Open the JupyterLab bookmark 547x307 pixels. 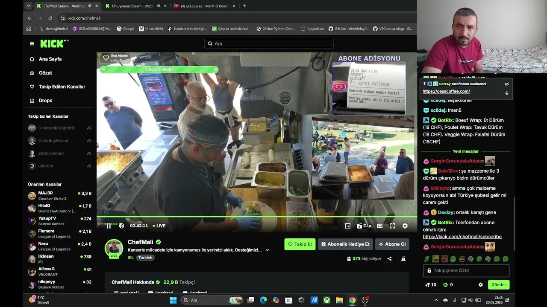pyautogui.click(x=312, y=29)
